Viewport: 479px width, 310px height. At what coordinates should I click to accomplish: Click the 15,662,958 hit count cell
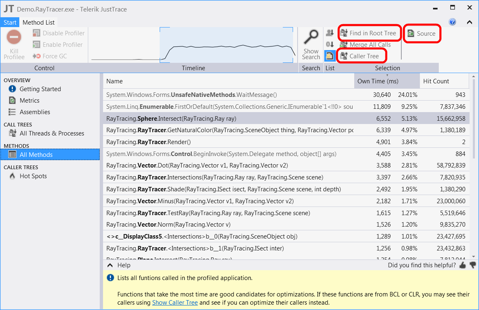click(451, 118)
